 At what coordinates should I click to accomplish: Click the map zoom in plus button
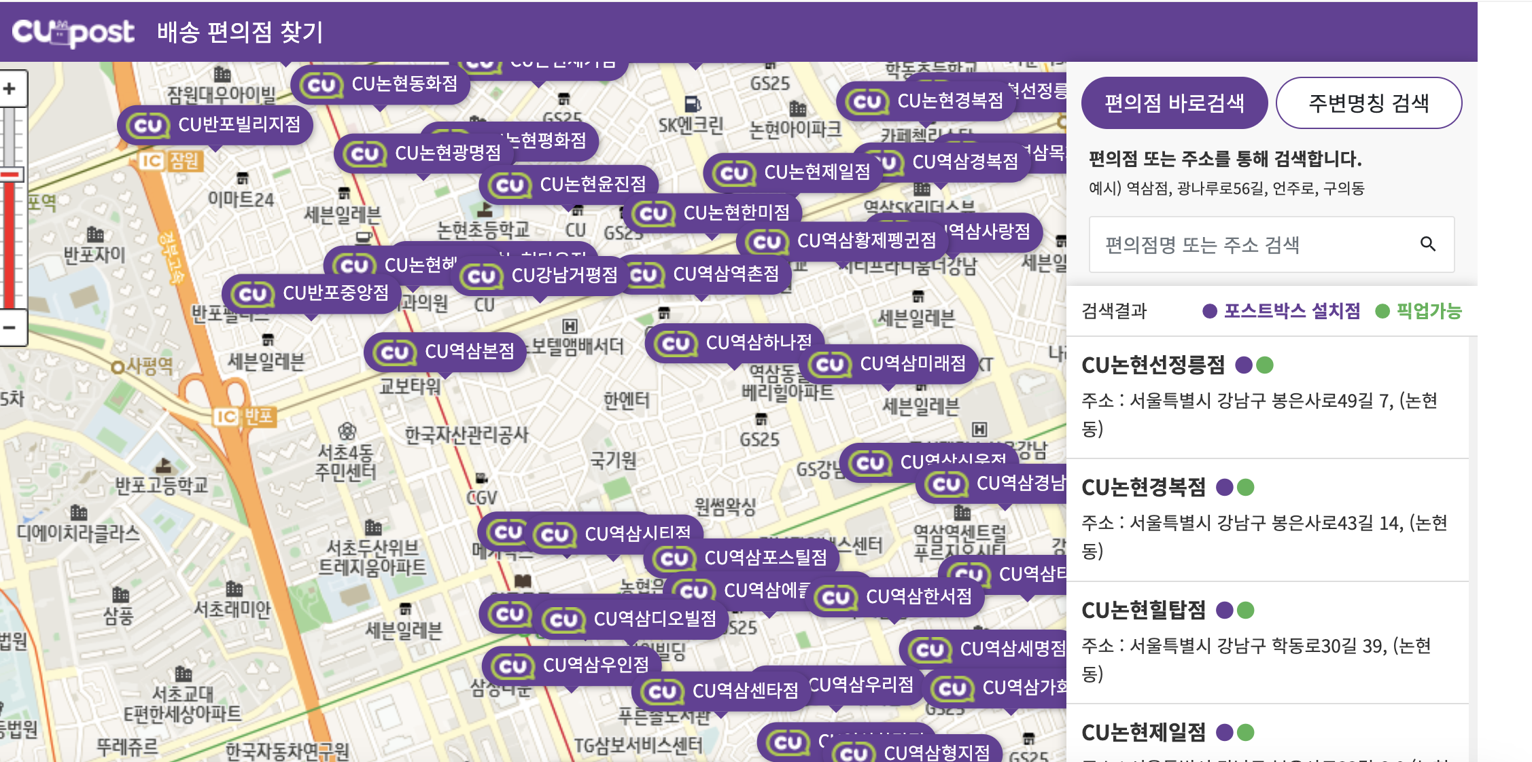pyautogui.click(x=10, y=89)
